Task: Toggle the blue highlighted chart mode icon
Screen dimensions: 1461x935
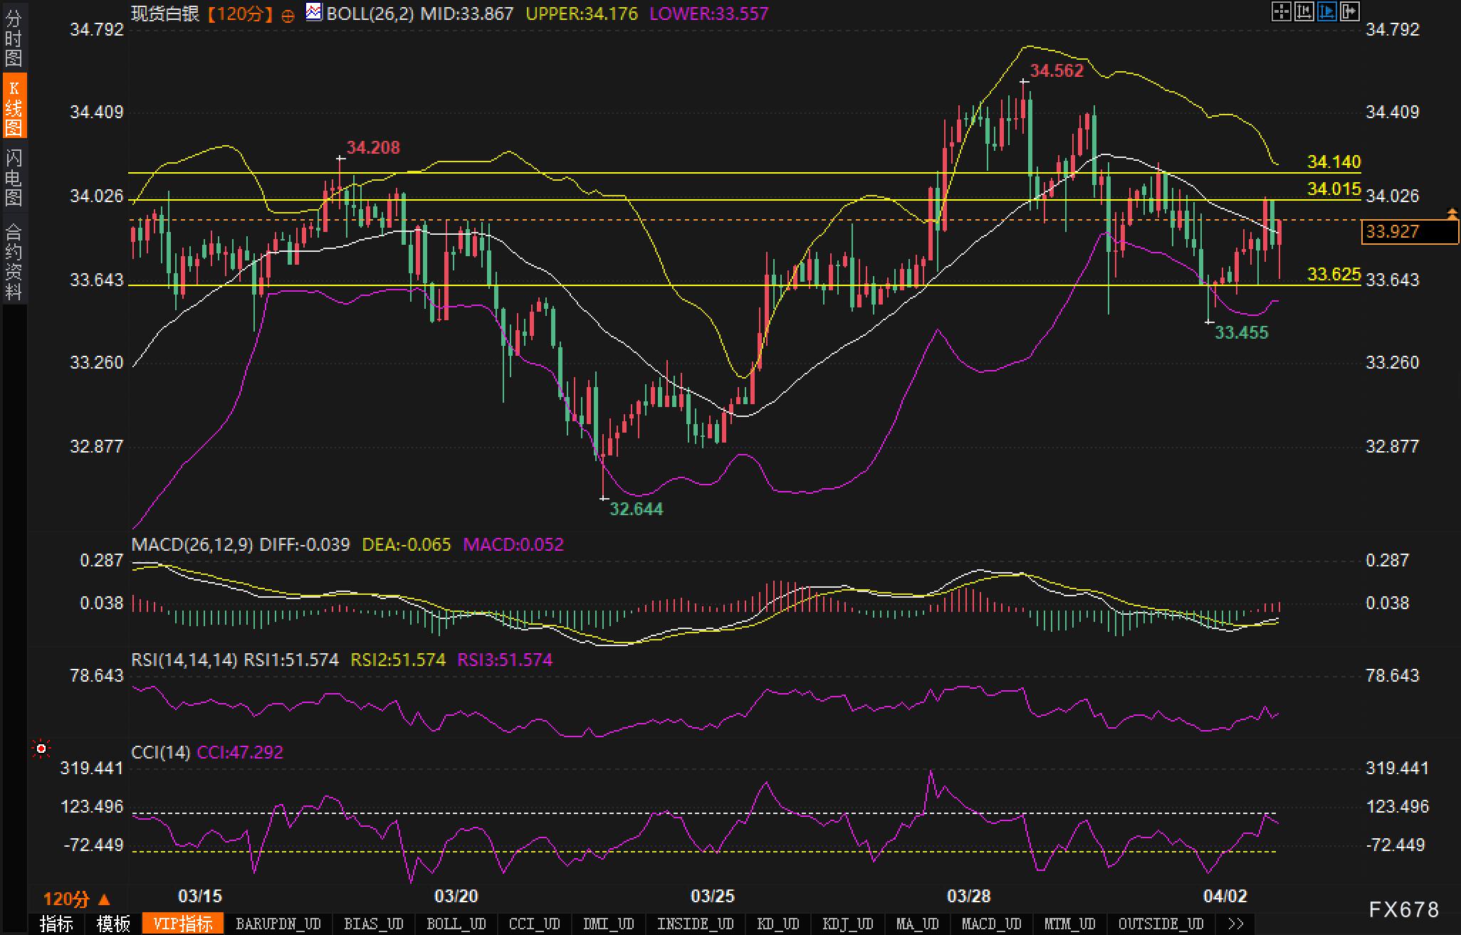Action: tap(1326, 11)
